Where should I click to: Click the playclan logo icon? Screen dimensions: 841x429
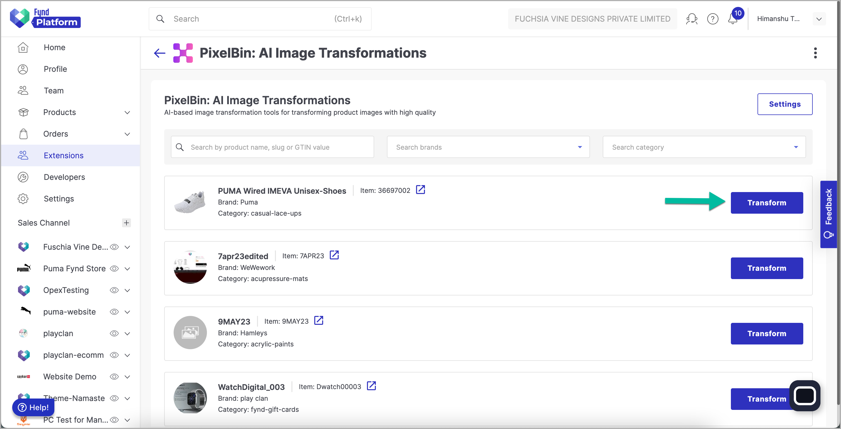click(x=23, y=333)
